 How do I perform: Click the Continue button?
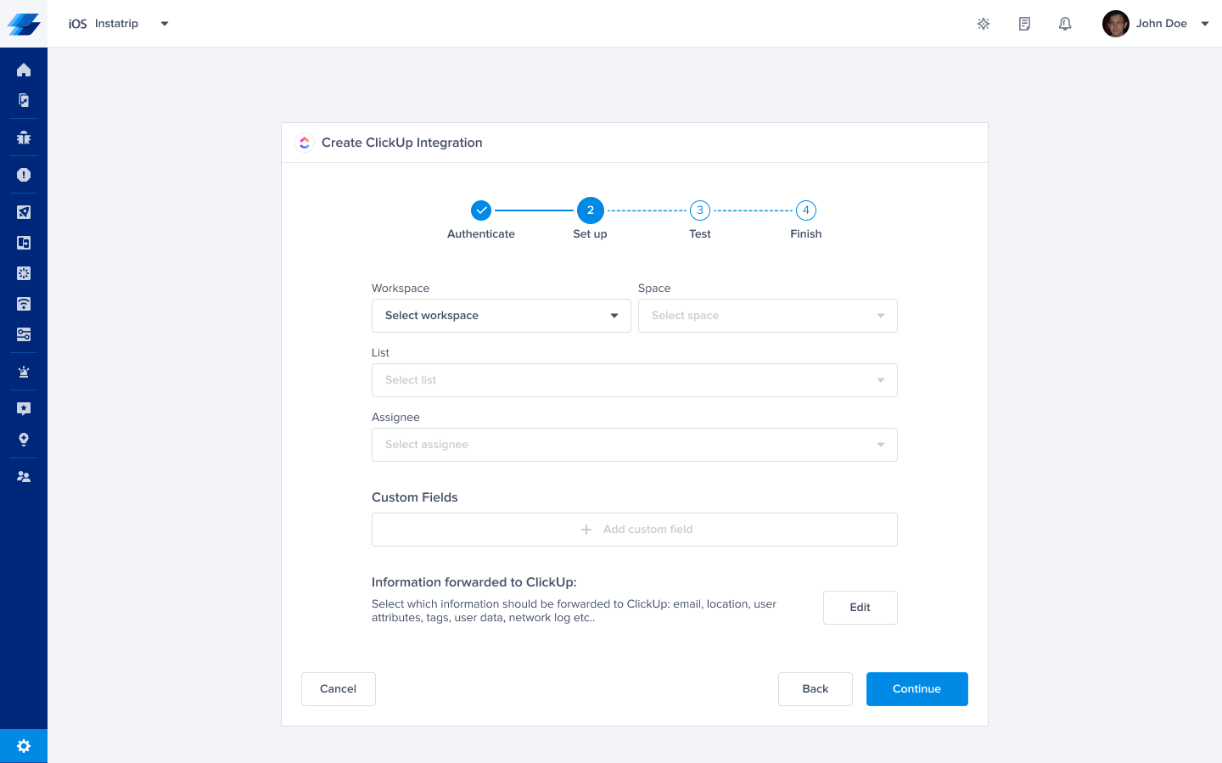[x=917, y=689]
